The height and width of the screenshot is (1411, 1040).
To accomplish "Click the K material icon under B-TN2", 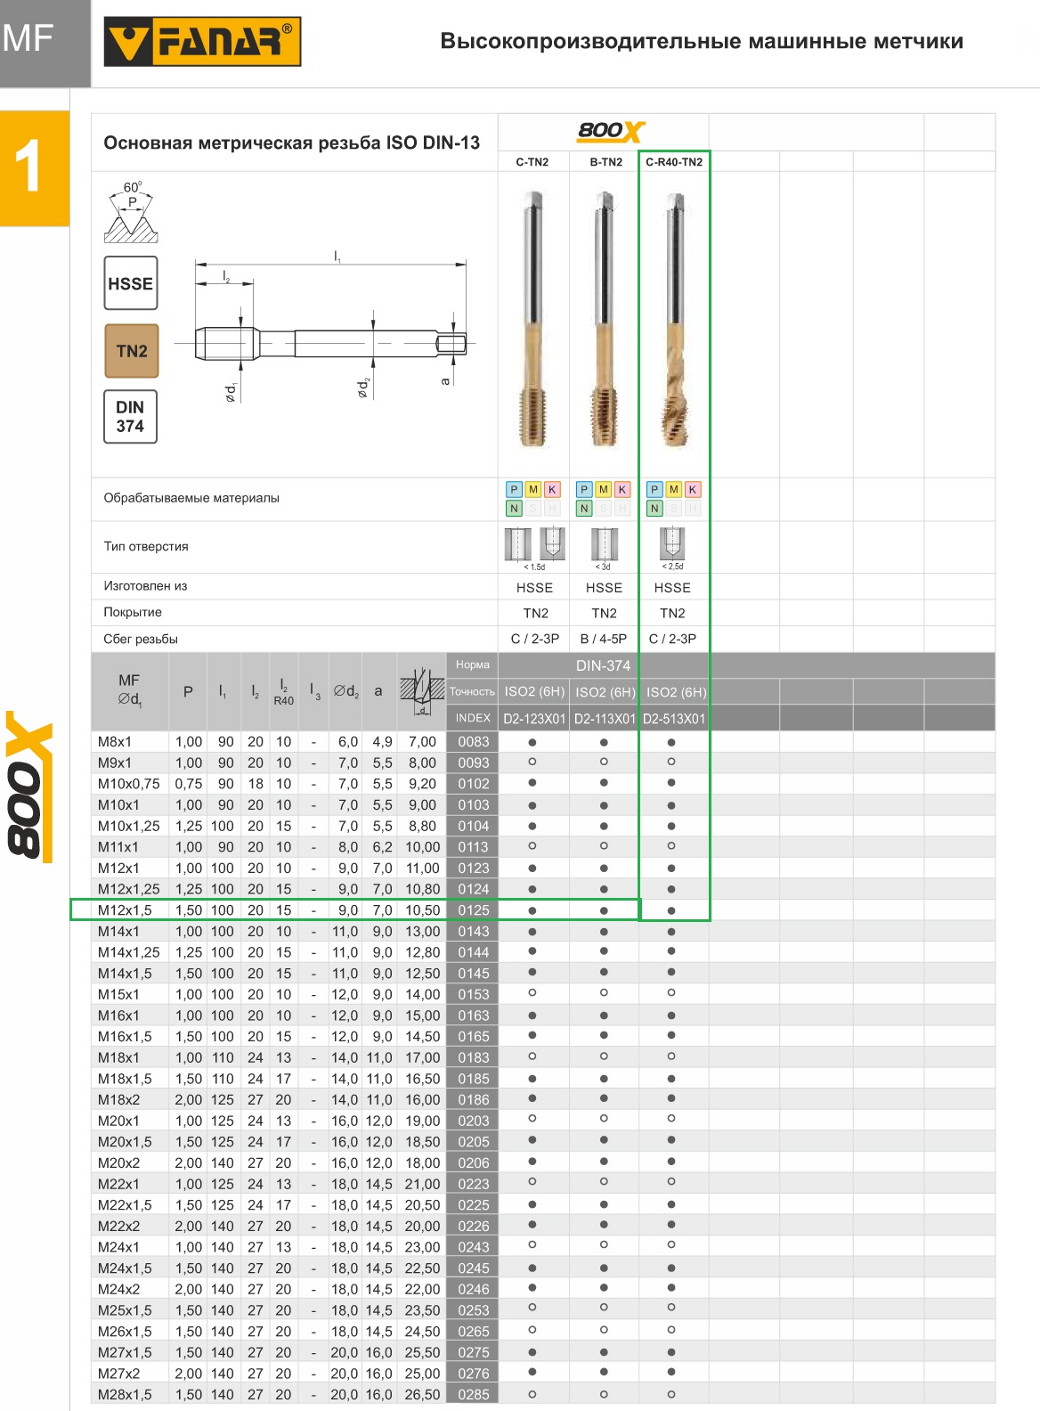I will [622, 489].
